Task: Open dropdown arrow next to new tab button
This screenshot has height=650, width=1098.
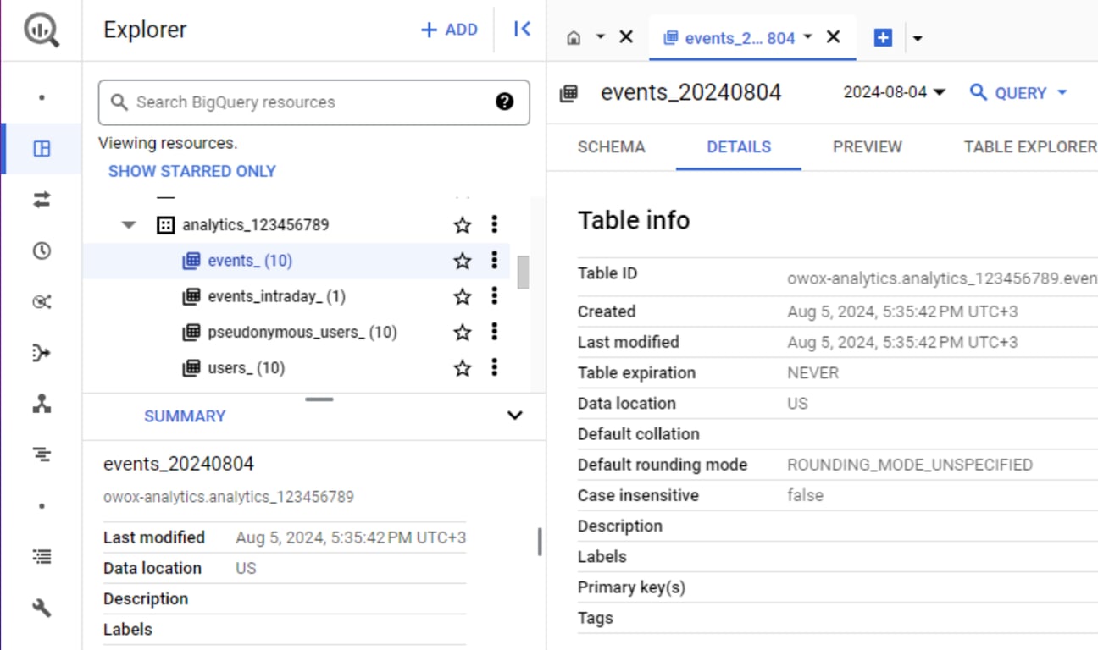Action: (917, 38)
